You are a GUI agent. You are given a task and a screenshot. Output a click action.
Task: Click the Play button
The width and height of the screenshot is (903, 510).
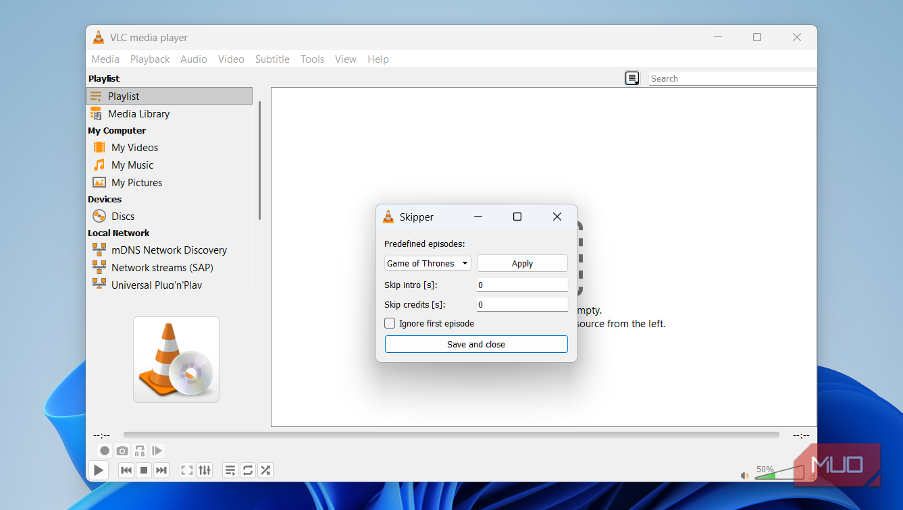99,470
